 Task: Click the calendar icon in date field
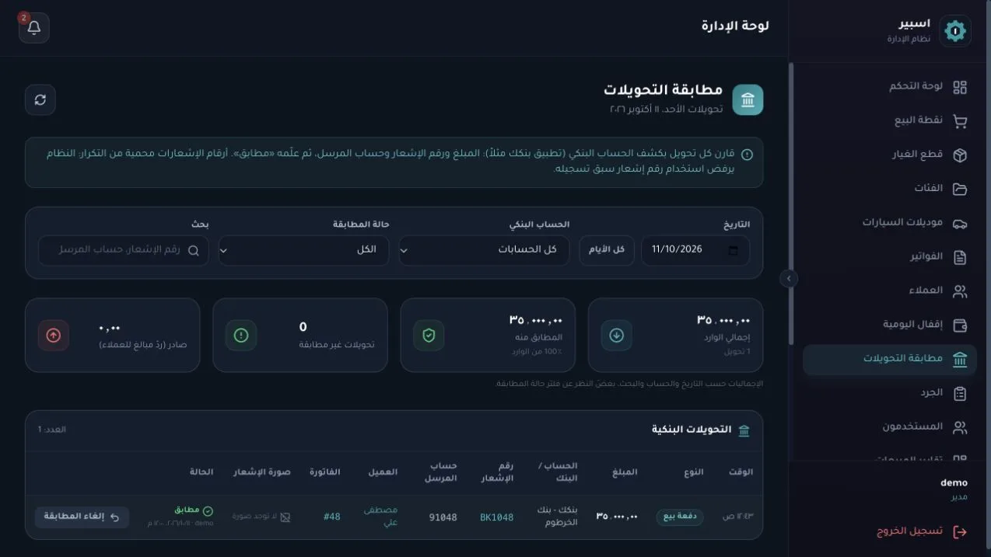coord(733,250)
